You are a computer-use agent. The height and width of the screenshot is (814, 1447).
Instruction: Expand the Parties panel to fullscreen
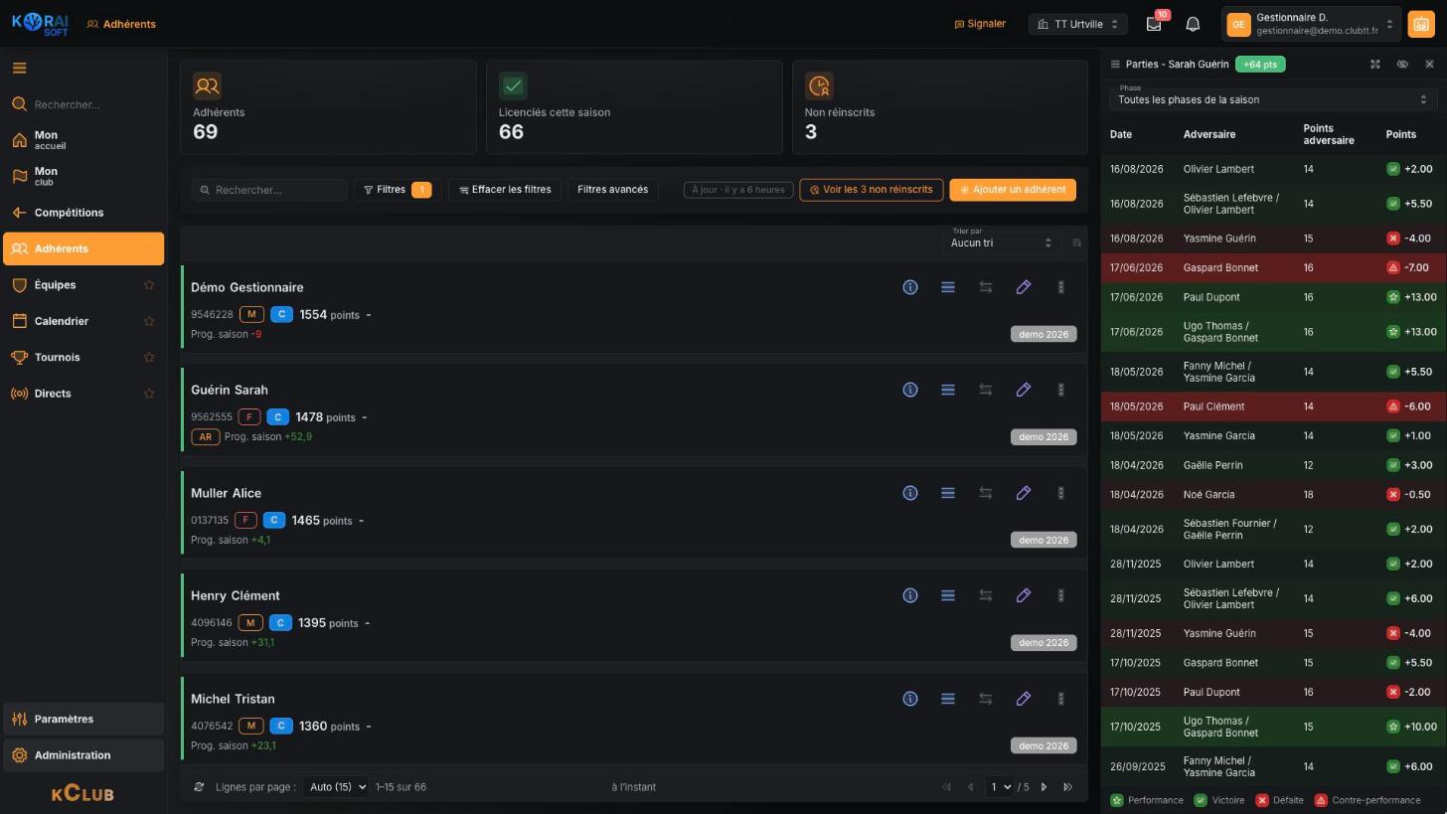click(x=1374, y=64)
